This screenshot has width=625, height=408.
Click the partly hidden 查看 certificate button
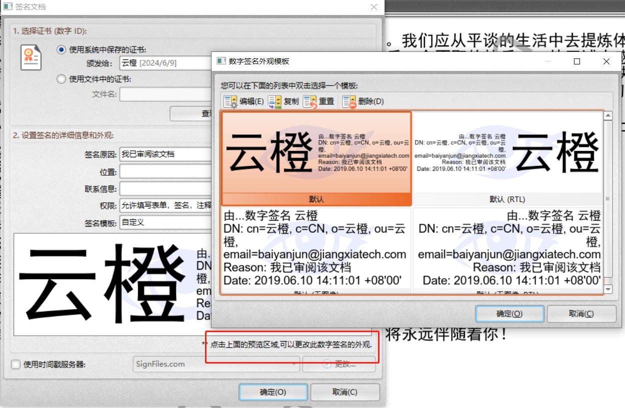coord(190,113)
